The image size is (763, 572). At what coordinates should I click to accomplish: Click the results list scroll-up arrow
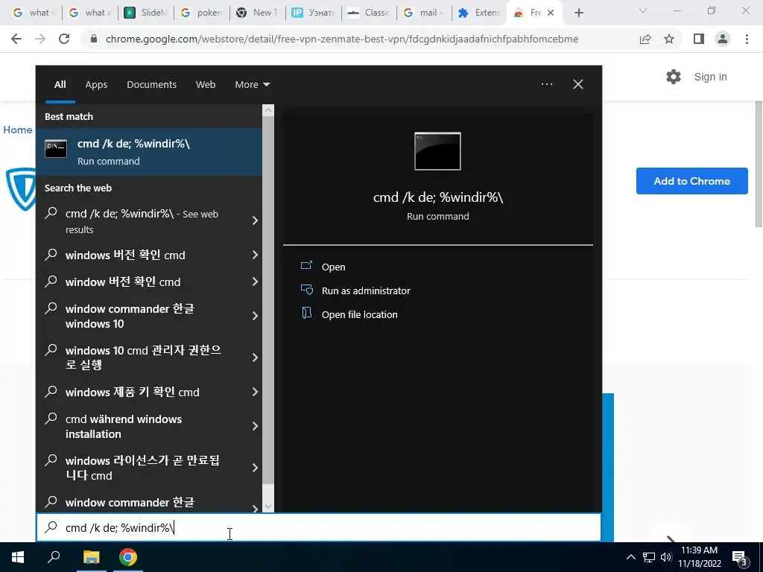(268, 110)
